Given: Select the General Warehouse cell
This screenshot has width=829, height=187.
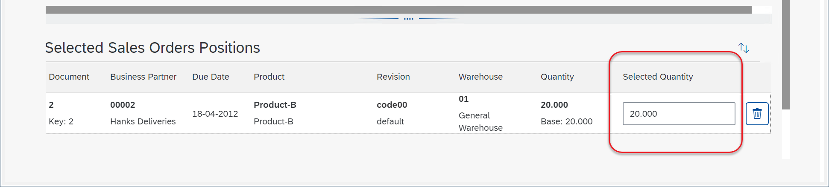Looking at the screenshot, I should pyautogui.click(x=480, y=121).
